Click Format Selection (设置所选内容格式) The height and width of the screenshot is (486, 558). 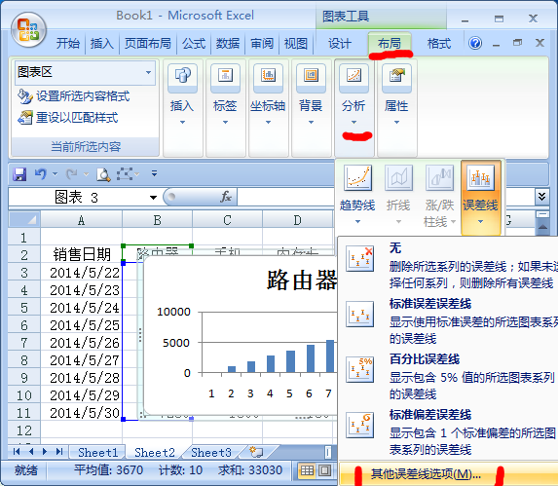(x=74, y=96)
